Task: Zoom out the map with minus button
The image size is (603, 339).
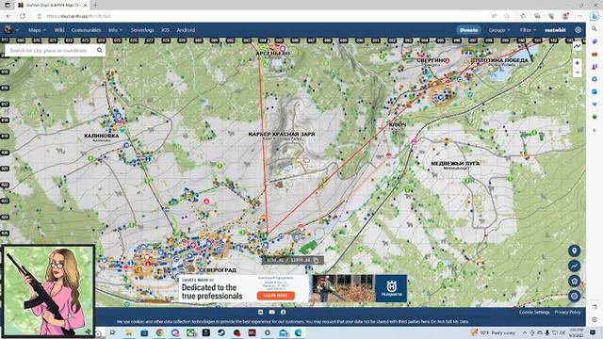Action: pos(577,73)
